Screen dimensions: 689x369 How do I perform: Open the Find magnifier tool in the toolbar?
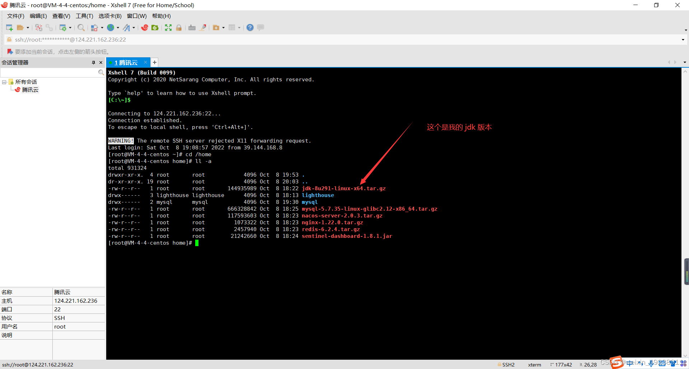pyautogui.click(x=81, y=28)
